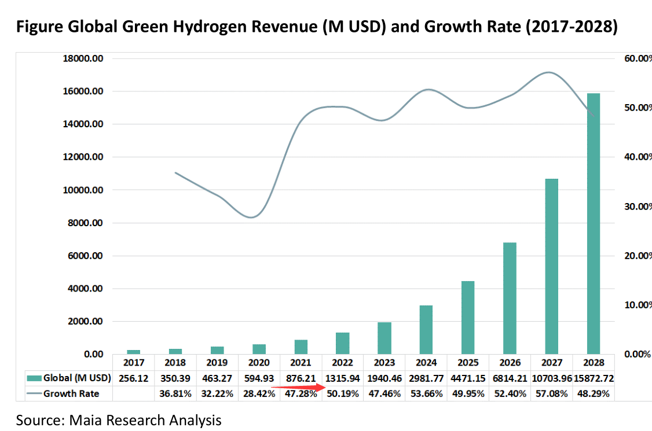Click the 2025 revenue bar
The width and height of the screenshot is (652, 431).
point(468,317)
